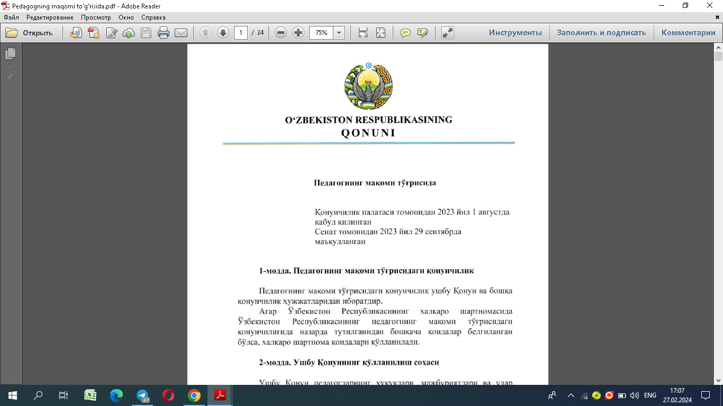Open Google Chrome from the taskbar
Viewport: 723px width, 406px height.
click(194, 395)
